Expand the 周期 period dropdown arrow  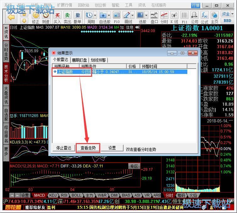(95, 15)
